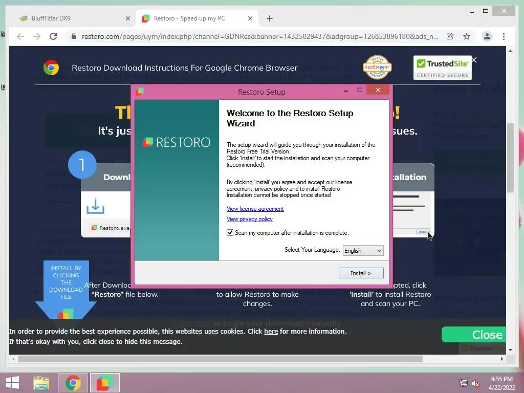Image resolution: width=524 pixels, height=393 pixels.
Task: Open the Select Your Language dropdown
Action: [363, 250]
